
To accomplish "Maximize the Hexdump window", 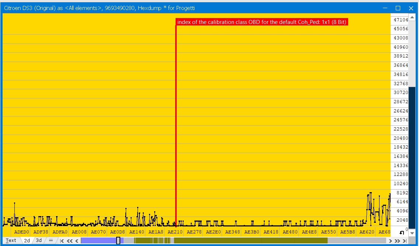I will point(398,8).
